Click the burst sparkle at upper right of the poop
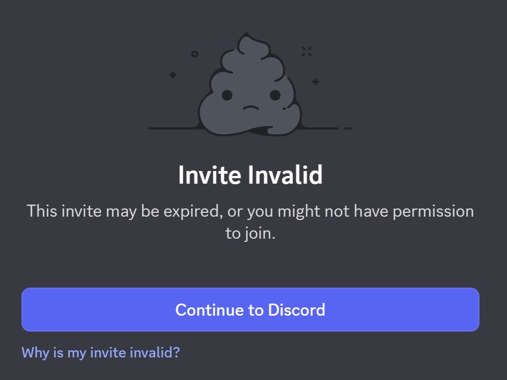This screenshot has width=507, height=380. point(307,51)
